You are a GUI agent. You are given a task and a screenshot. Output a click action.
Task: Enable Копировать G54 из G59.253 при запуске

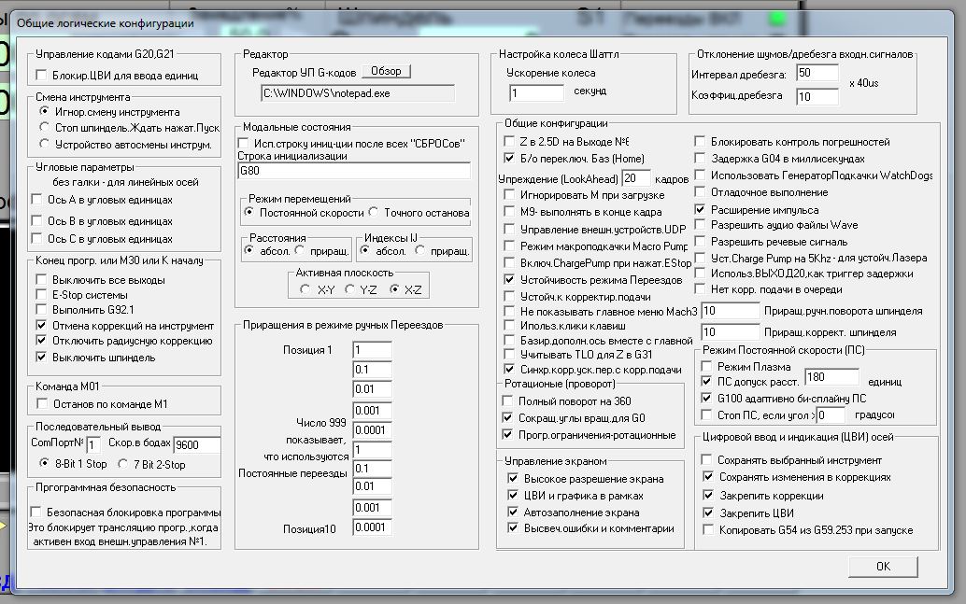coord(708,529)
